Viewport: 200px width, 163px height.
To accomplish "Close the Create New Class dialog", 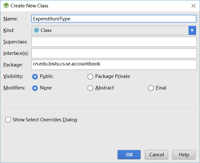I will [193, 6].
